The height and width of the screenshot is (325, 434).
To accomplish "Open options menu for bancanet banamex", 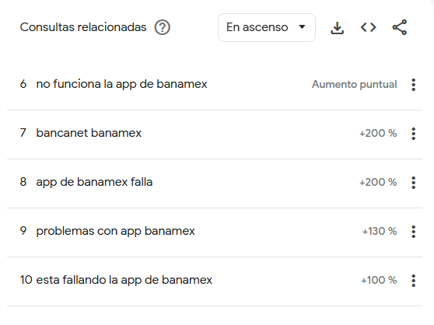I will coord(414,134).
